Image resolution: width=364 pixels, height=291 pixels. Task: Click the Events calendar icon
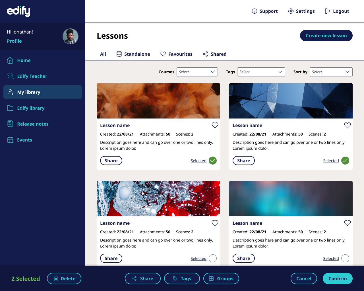[10, 140]
